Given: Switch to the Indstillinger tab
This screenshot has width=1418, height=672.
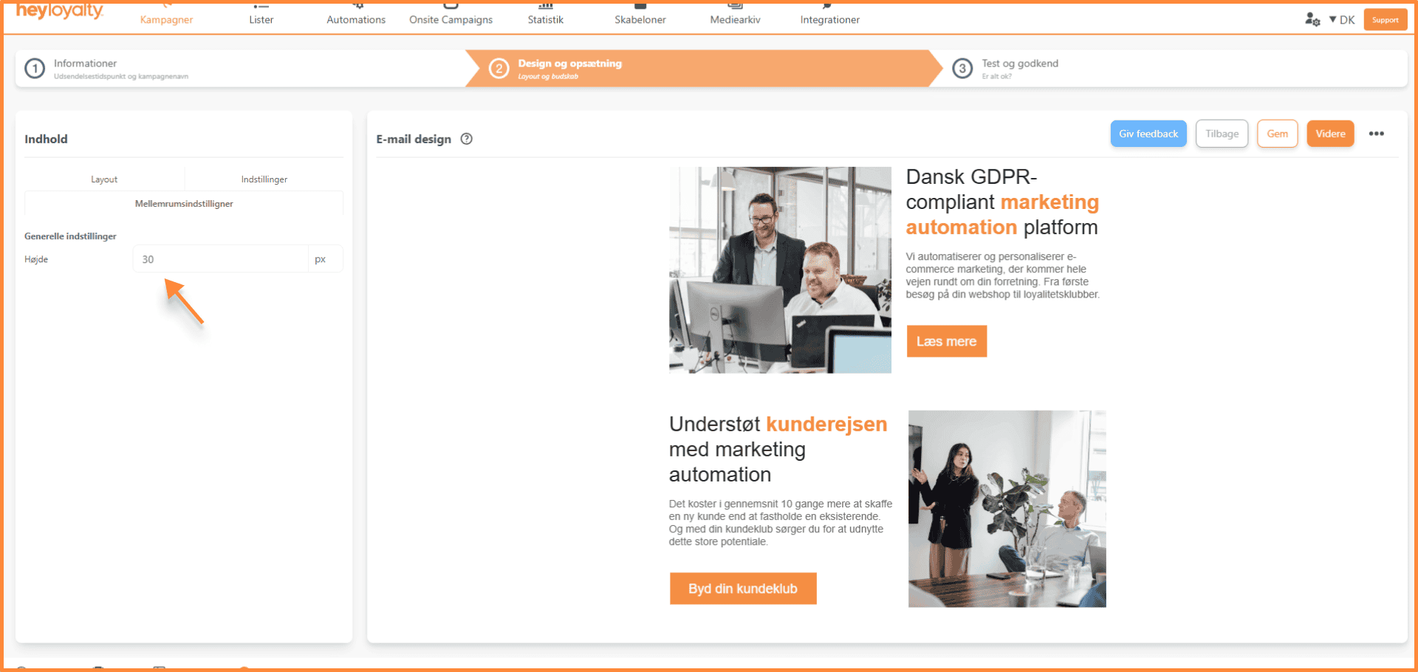Looking at the screenshot, I should pyautogui.click(x=264, y=179).
